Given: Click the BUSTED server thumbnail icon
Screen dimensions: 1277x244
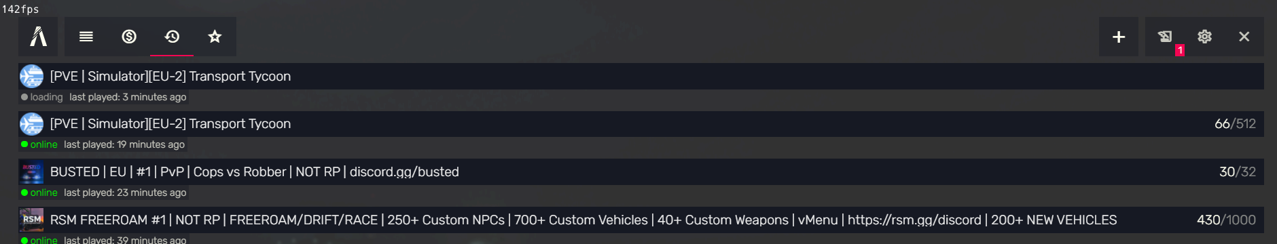Looking at the screenshot, I should tap(31, 172).
